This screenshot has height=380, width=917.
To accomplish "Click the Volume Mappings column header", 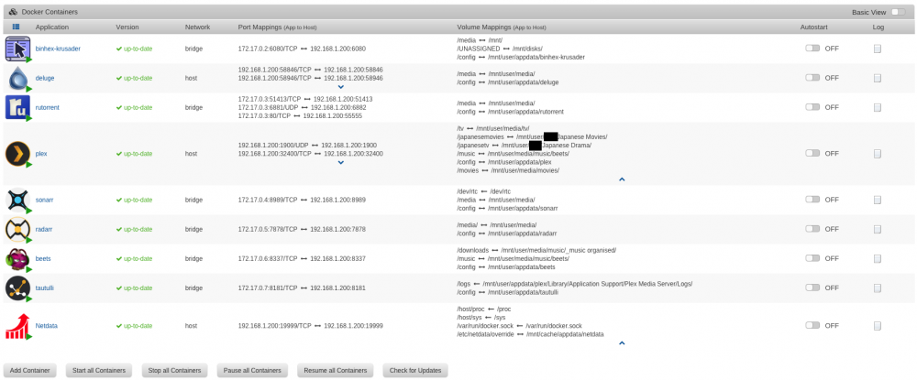I will click(x=502, y=27).
